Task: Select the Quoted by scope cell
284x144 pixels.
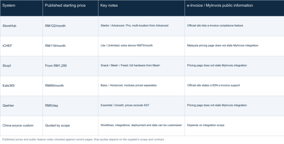Action: pyautogui.click(x=70, y=126)
